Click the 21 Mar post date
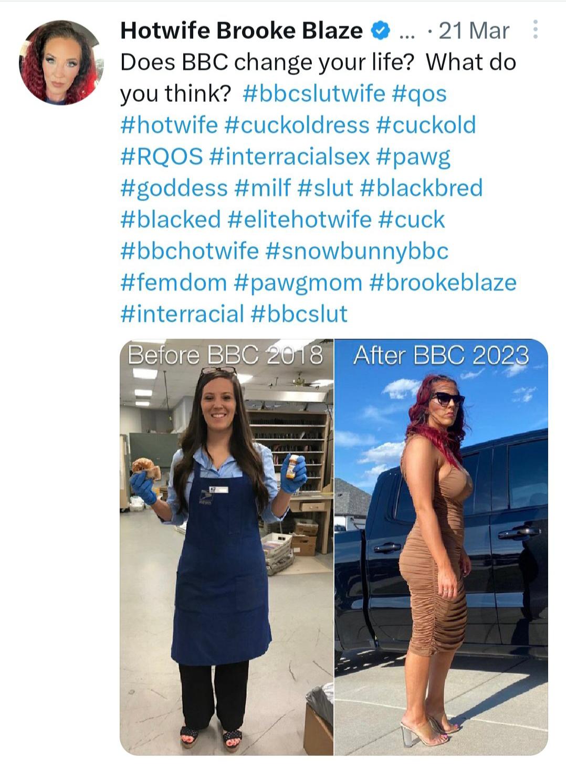This screenshot has height=769, width=566. coord(474,31)
